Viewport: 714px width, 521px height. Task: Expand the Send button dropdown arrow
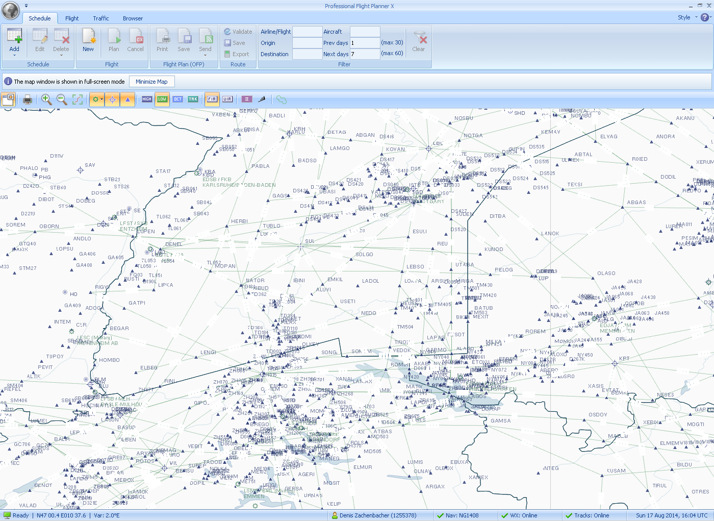[206, 55]
